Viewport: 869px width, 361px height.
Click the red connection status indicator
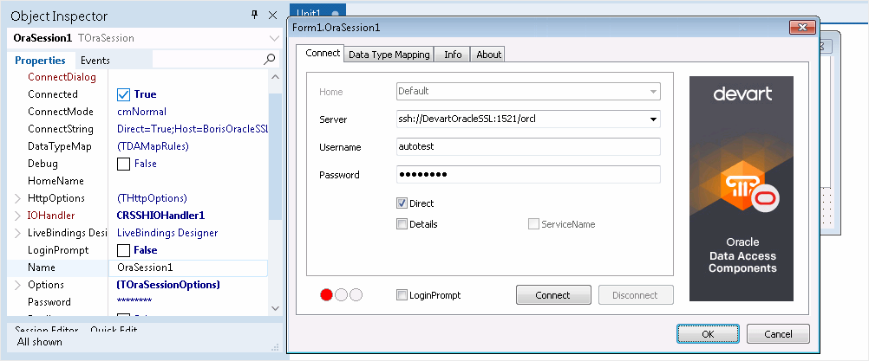coord(326,295)
